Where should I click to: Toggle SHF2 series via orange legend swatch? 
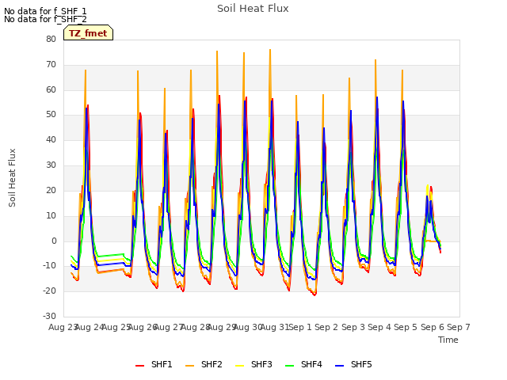189,366
